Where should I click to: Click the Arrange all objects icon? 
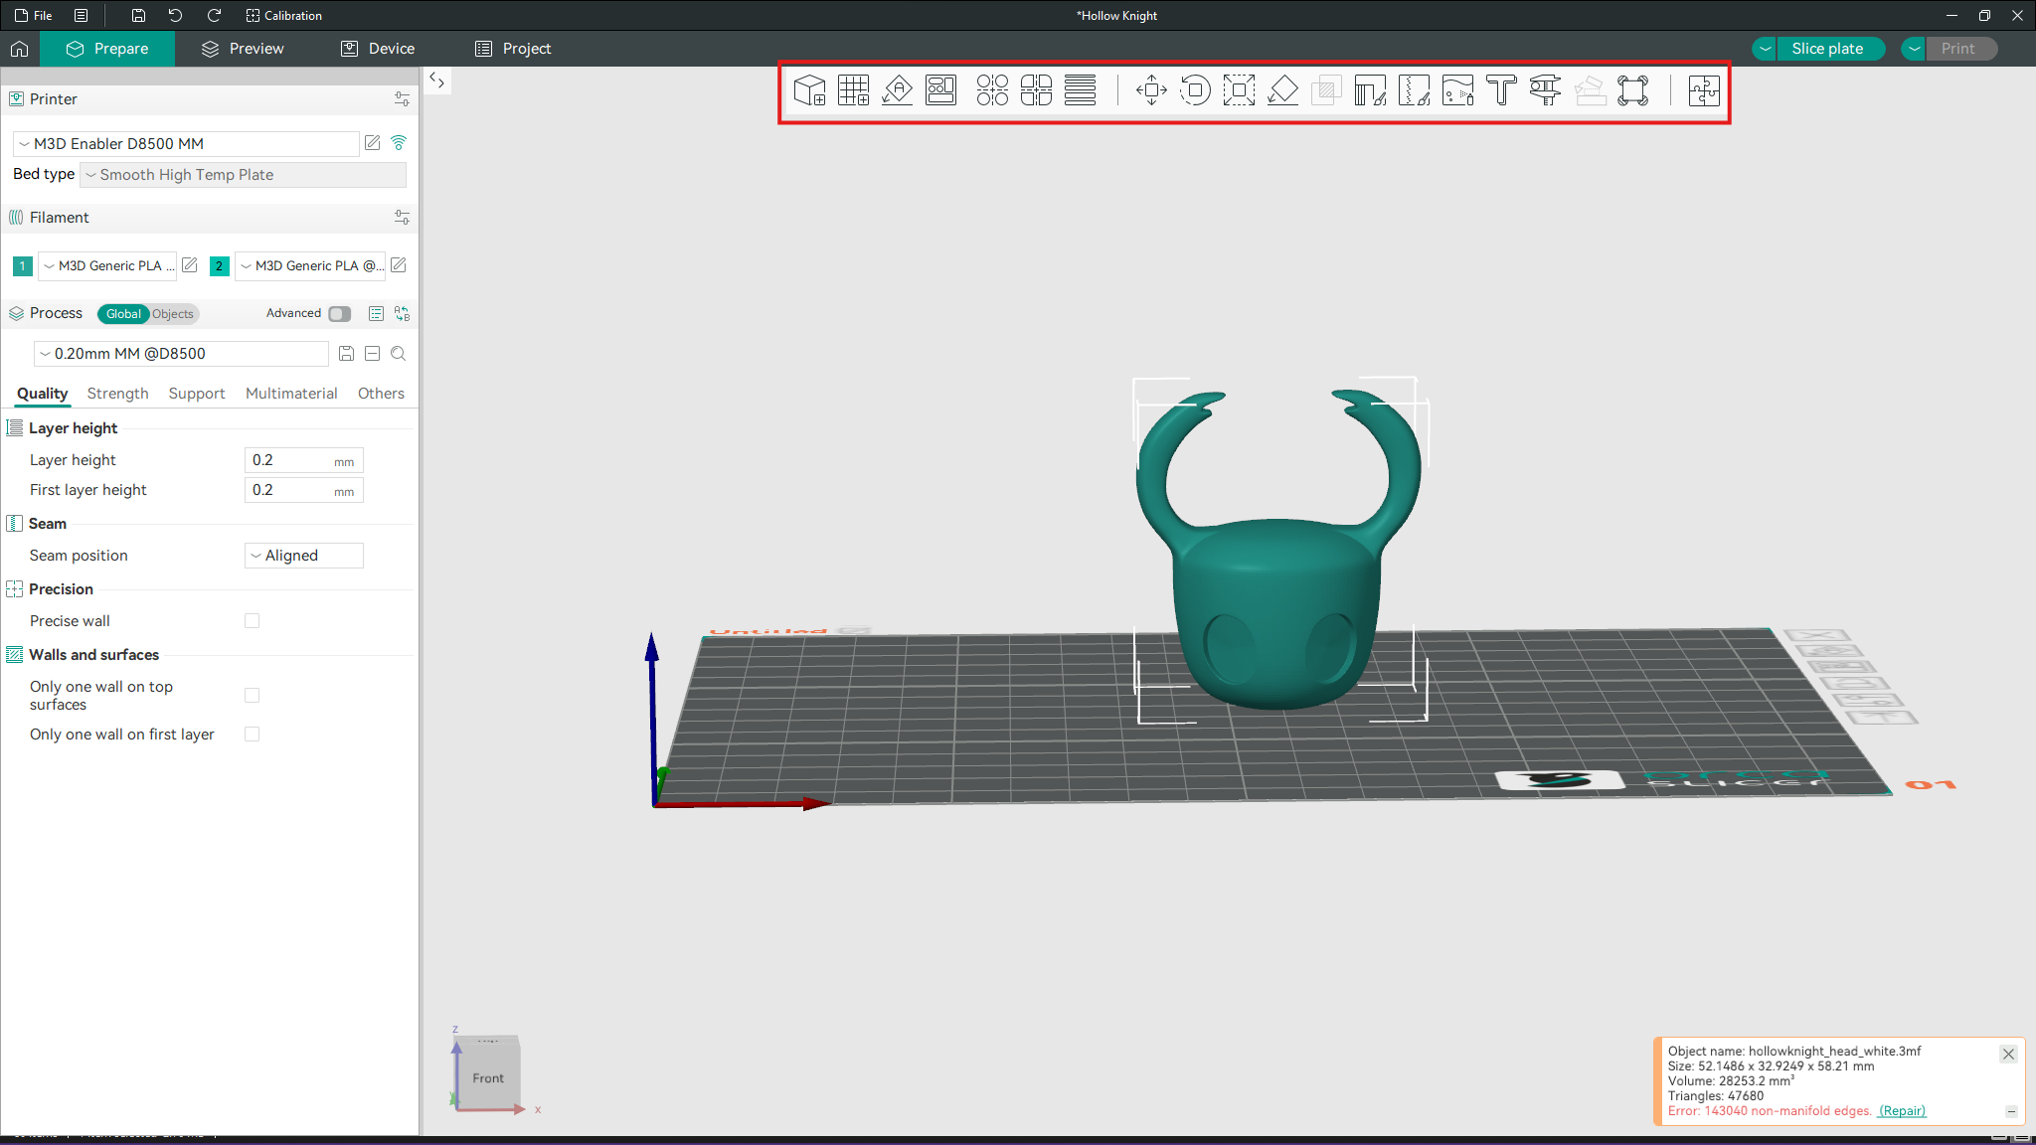tap(940, 90)
